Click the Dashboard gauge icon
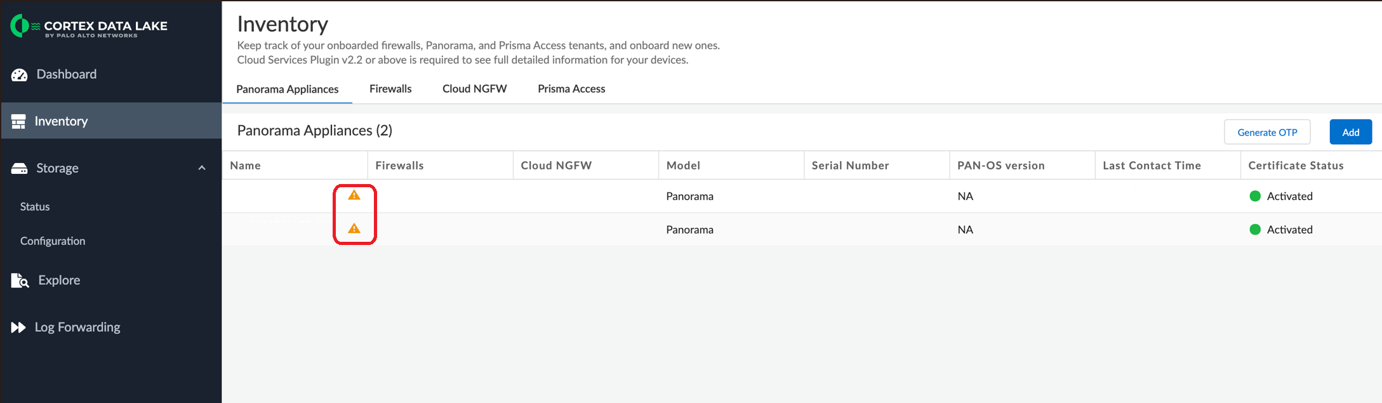The height and width of the screenshot is (403, 1382). [20, 75]
